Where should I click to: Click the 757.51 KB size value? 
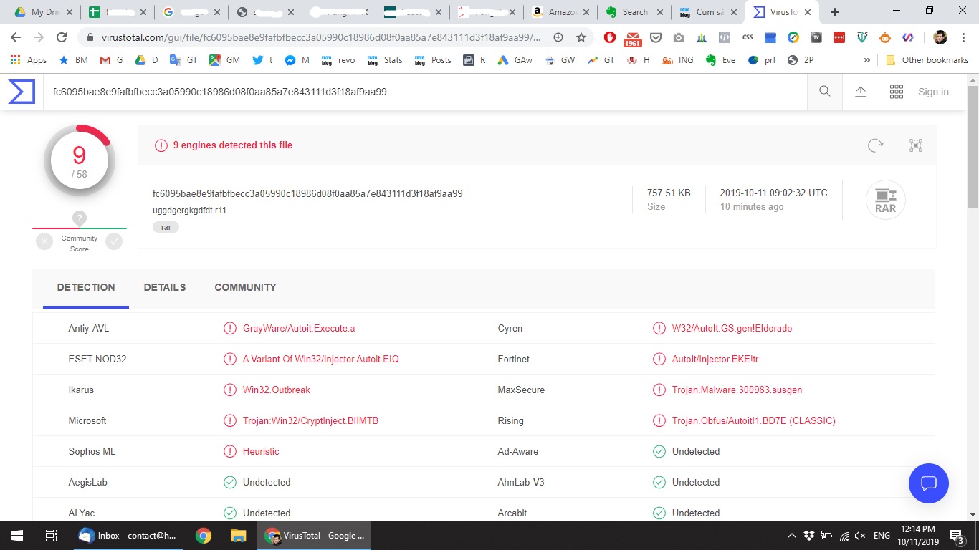point(669,193)
